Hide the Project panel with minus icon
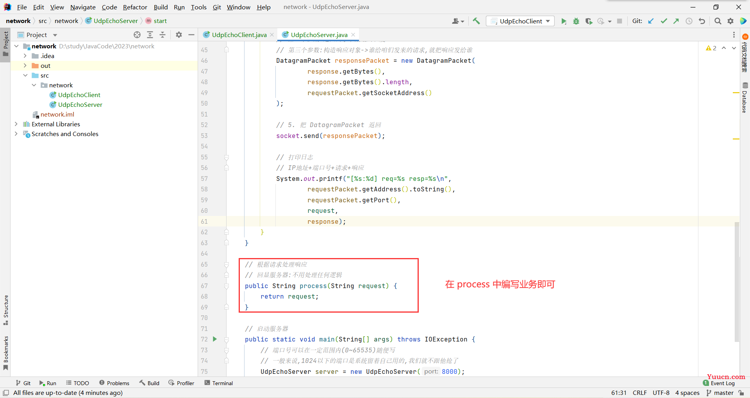 pyautogui.click(x=191, y=35)
